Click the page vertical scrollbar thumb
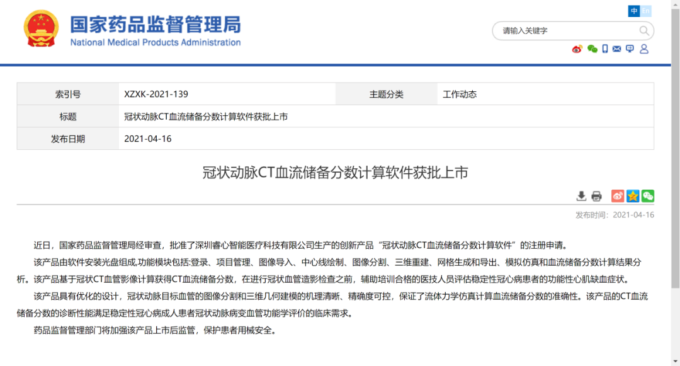Image resolution: width=680 pixels, height=366 pixels. pyautogui.click(x=675, y=147)
